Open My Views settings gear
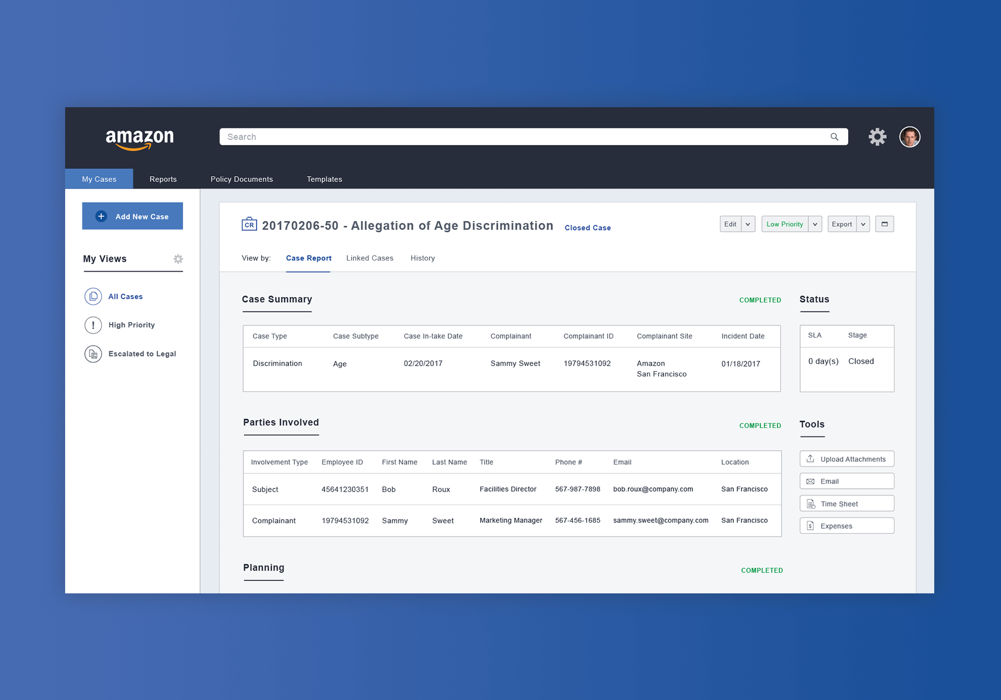The image size is (1001, 700). pos(178,259)
